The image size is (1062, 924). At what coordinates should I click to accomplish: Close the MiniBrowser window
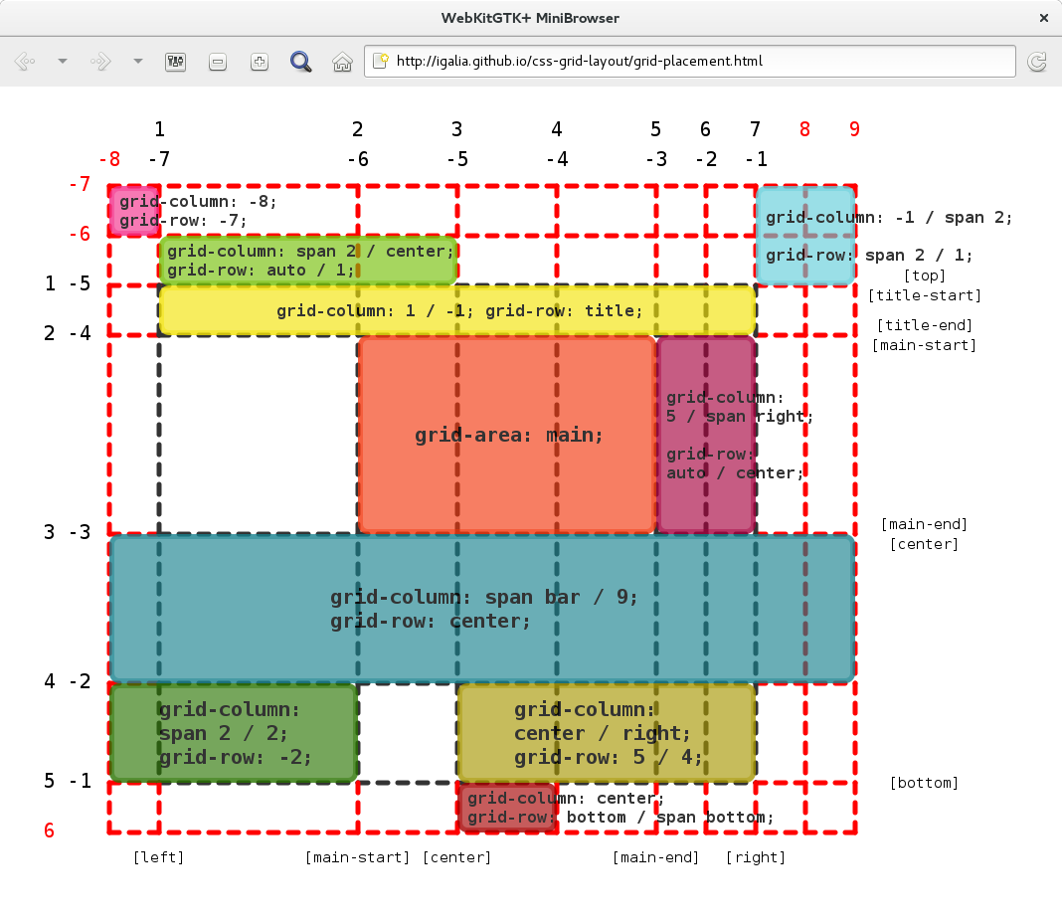click(1044, 18)
